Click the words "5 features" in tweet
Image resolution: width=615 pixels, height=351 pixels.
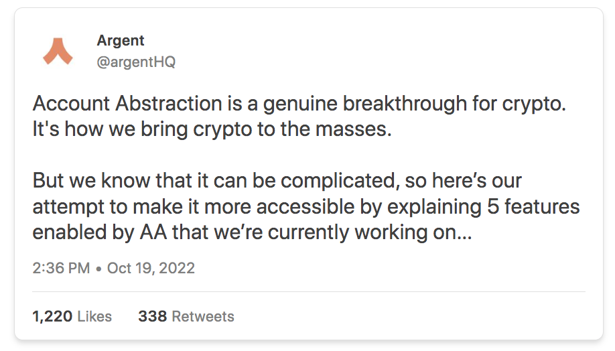click(x=533, y=206)
